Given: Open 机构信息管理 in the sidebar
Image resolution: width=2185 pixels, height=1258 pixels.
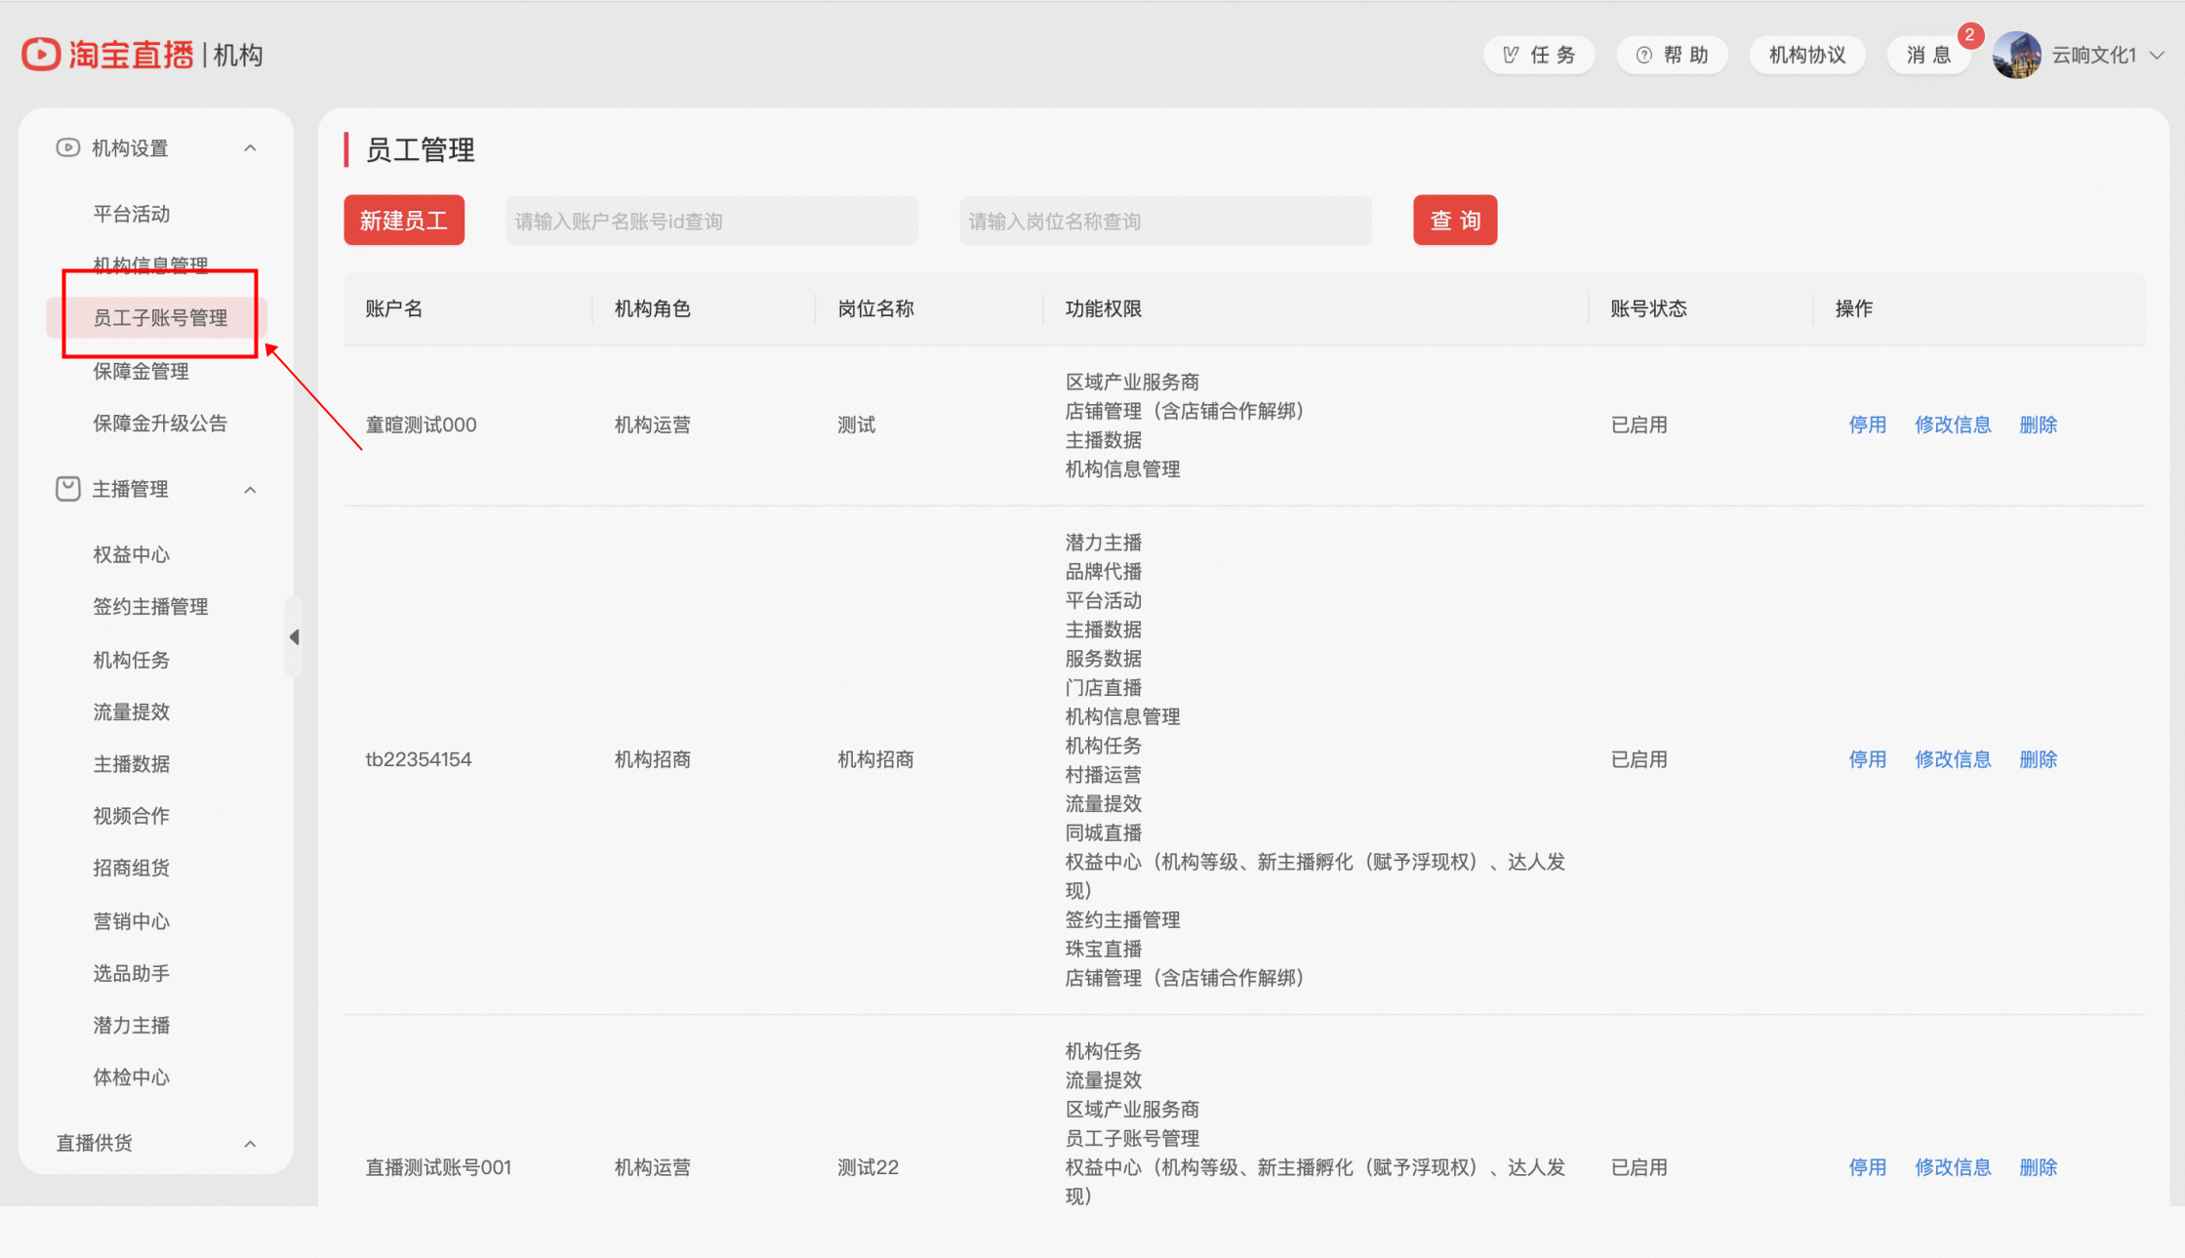Looking at the screenshot, I should [150, 265].
